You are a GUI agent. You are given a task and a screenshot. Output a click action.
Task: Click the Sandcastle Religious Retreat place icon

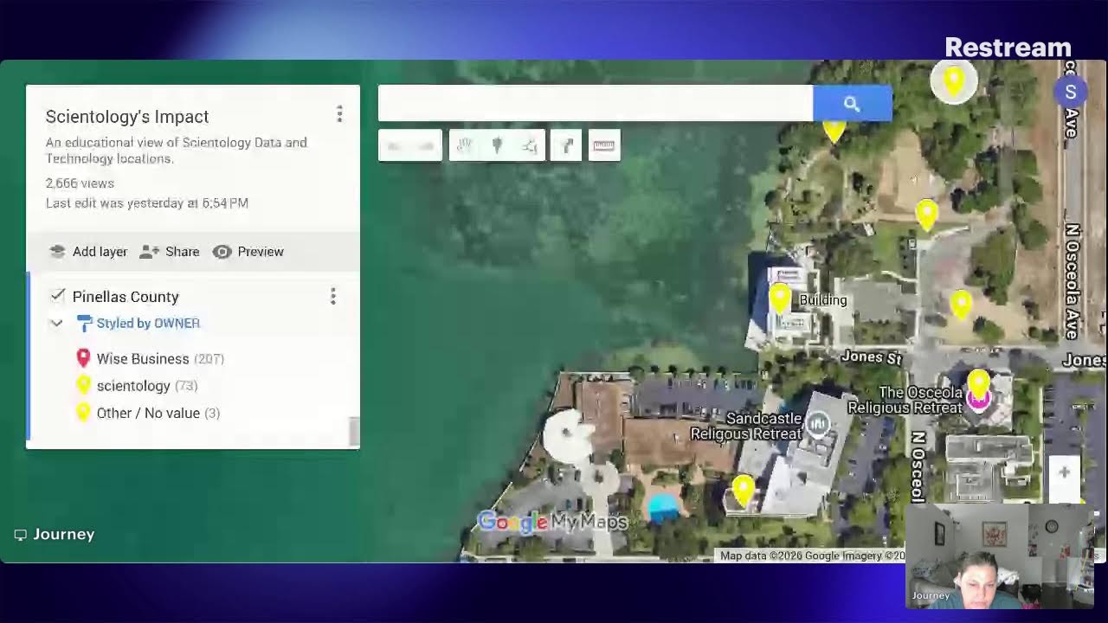click(818, 424)
